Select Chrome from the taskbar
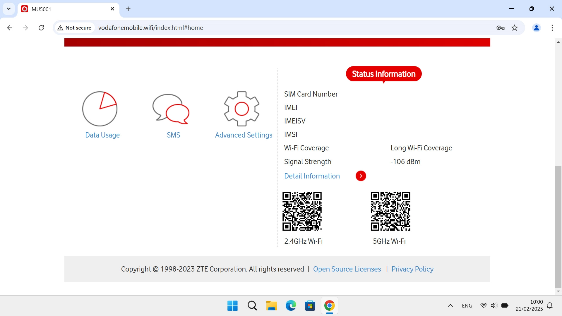The image size is (562, 316). coord(330,305)
